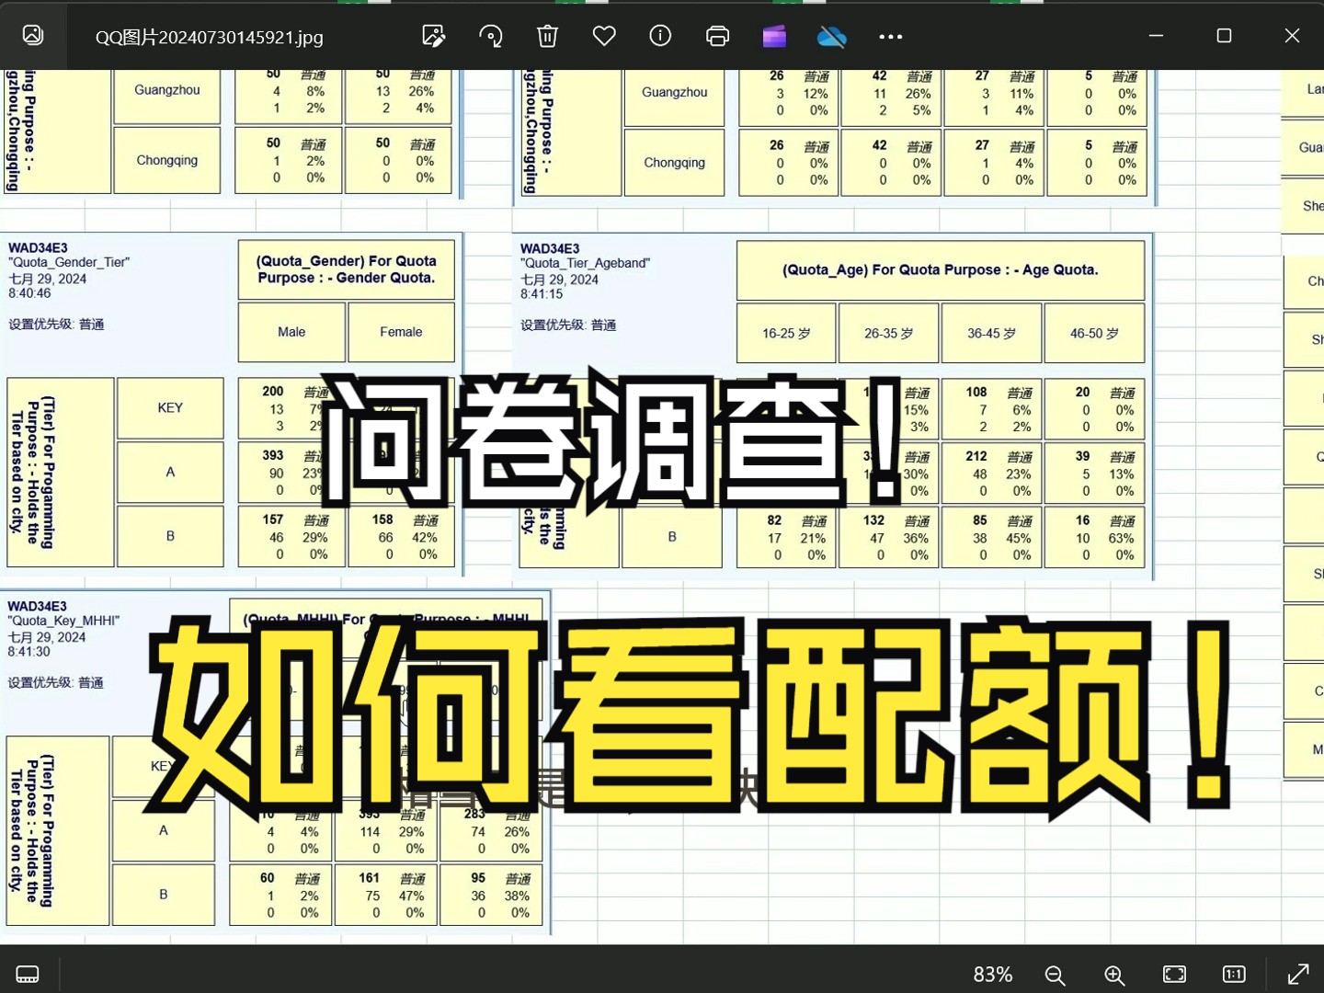
Task: Click the 26-35 岁 age band header
Action: pyautogui.click(x=889, y=333)
